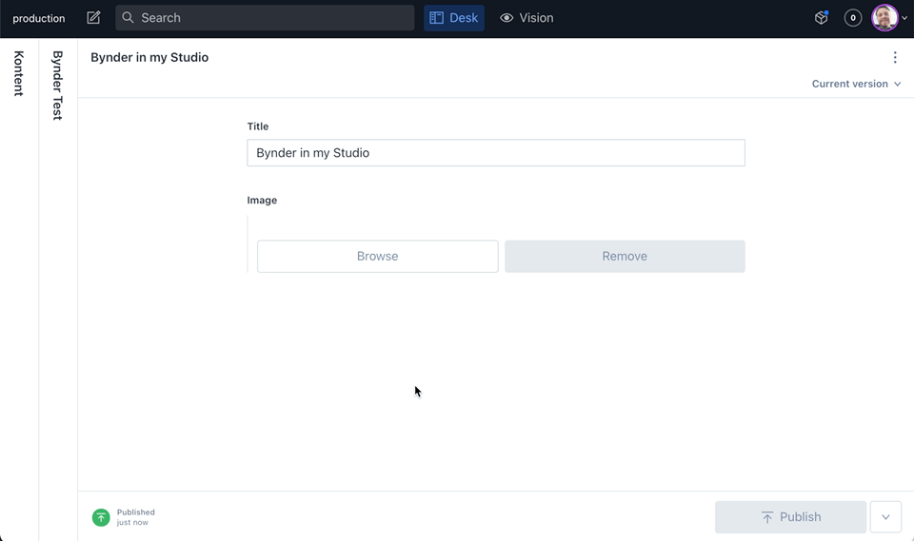Click the Publish button
Screen dimensions: 914x541
click(x=791, y=517)
